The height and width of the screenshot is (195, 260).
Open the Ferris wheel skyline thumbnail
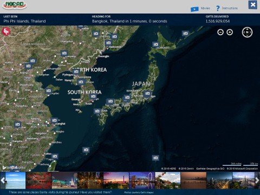[142, 180]
